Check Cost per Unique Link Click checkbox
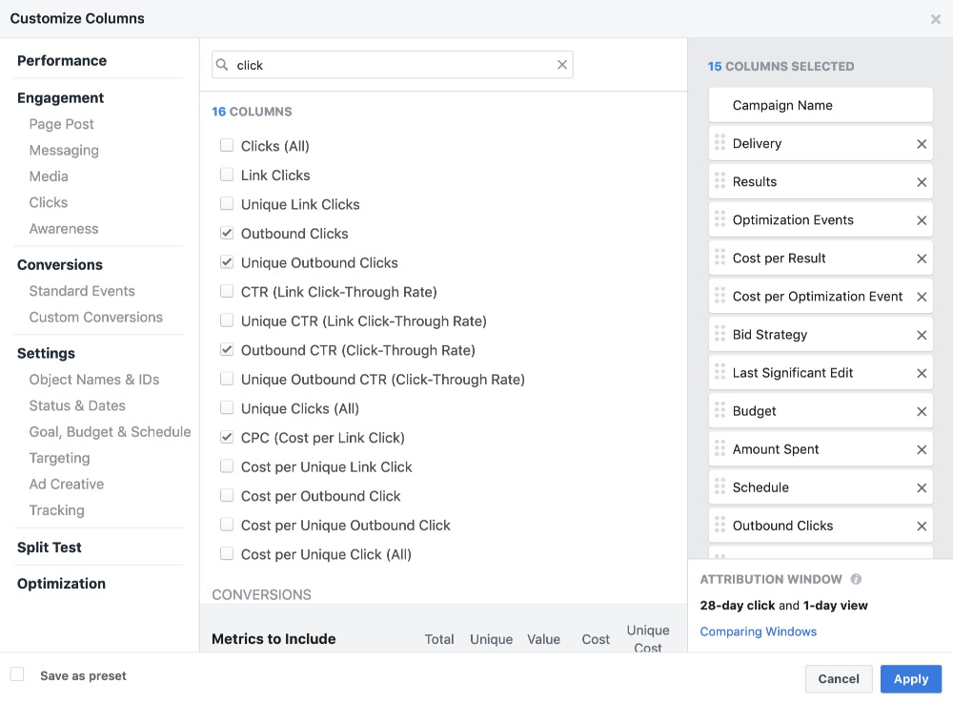This screenshot has height=703, width=953. coord(227,465)
